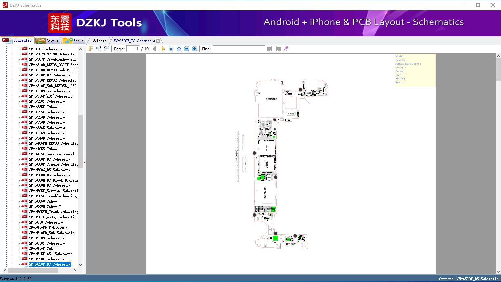501x282 pixels.
Task: Click the SIM6000 component on the PCB
Action: (271, 99)
